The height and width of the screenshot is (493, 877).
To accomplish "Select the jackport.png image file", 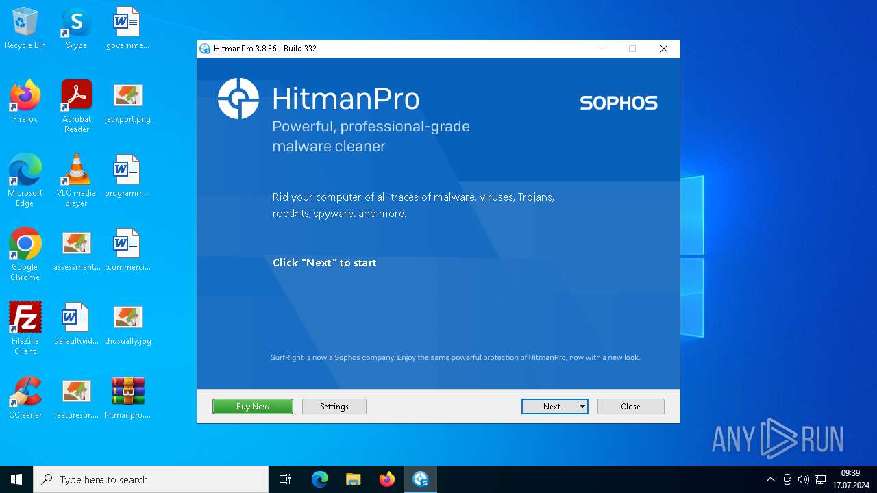I will (x=127, y=103).
